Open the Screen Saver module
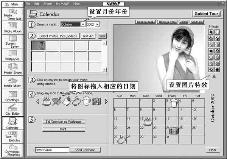This screenshot has width=227, height=159. tap(12, 41)
